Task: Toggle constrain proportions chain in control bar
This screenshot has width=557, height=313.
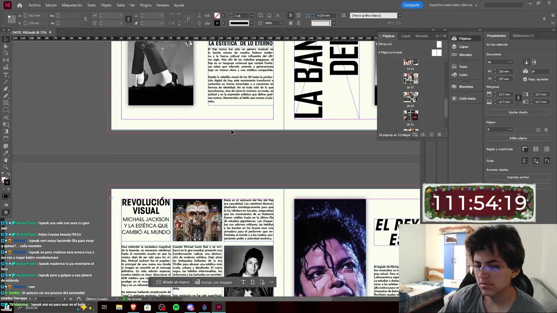Action: (128, 19)
